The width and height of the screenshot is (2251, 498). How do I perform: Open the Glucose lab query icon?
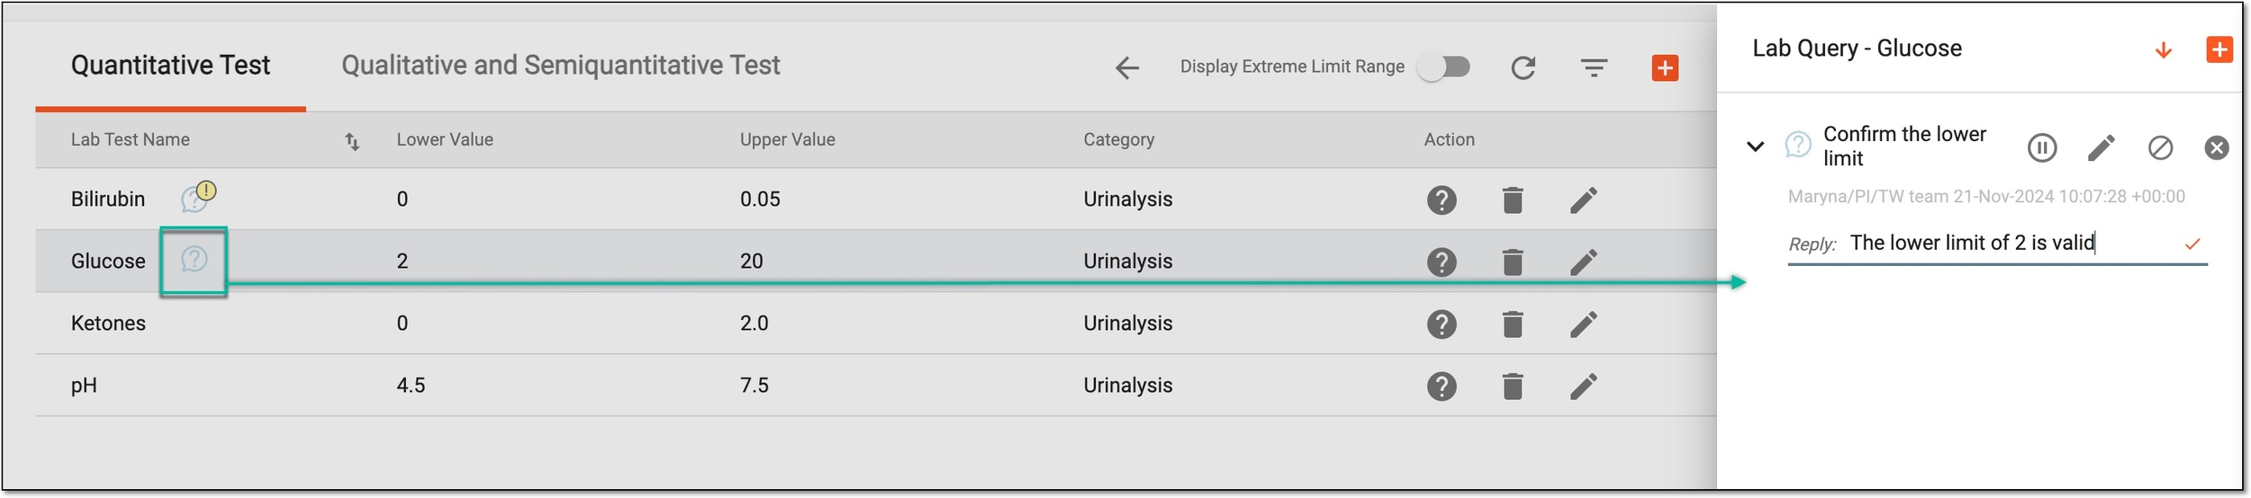pyautogui.click(x=194, y=260)
